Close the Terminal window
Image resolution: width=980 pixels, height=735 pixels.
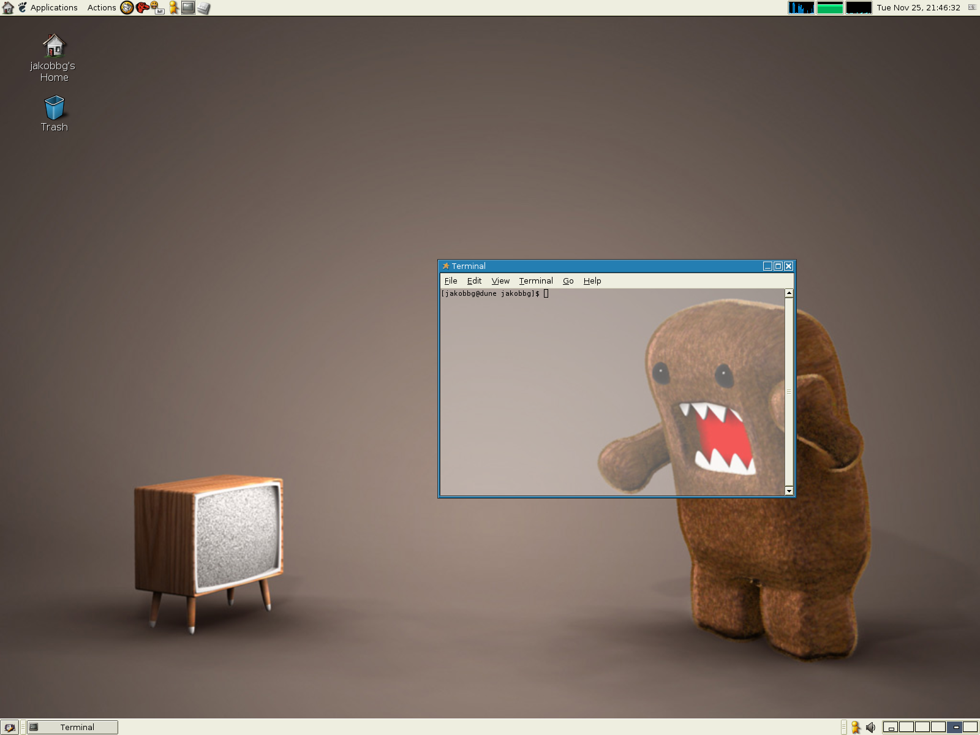click(x=789, y=266)
